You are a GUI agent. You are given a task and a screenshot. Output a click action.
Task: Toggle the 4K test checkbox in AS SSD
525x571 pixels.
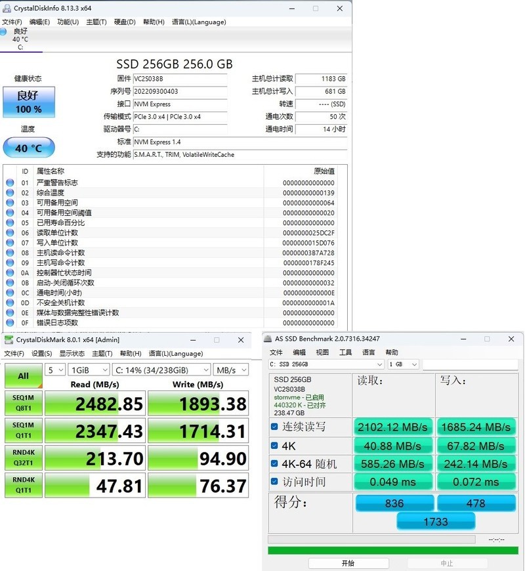pyautogui.click(x=273, y=446)
